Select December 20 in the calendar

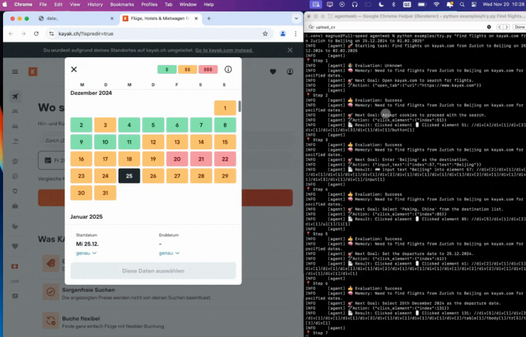(177, 159)
